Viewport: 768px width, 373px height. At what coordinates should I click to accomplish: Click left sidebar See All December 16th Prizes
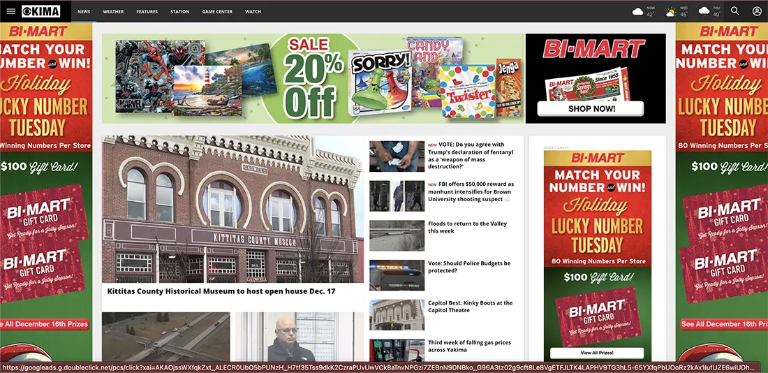(44, 324)
